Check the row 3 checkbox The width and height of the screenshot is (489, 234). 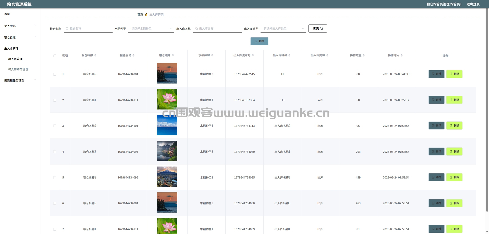pos(55,126)
